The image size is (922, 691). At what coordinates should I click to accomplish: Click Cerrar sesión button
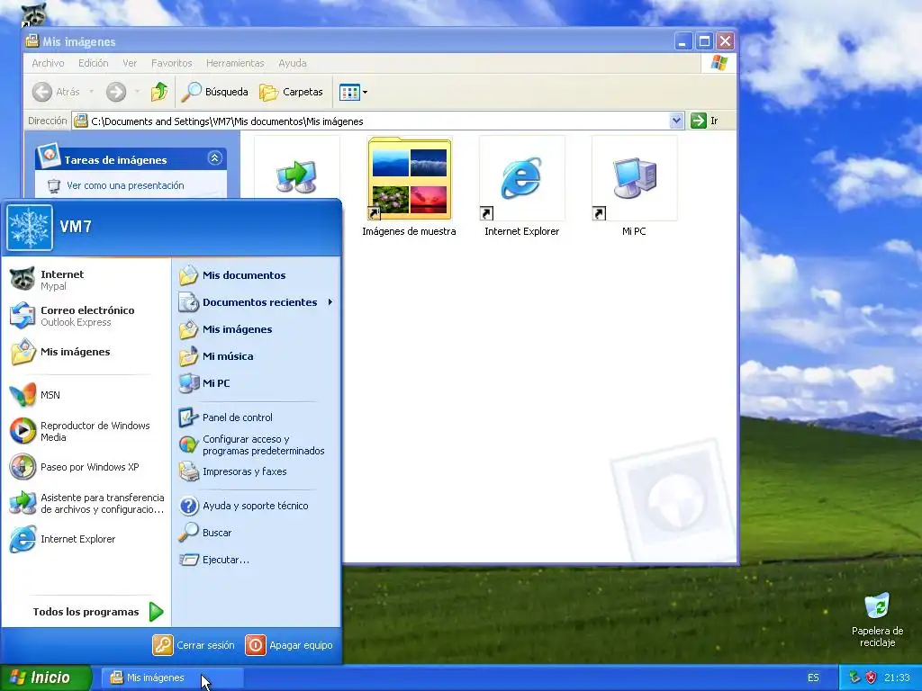coord(194,644)
